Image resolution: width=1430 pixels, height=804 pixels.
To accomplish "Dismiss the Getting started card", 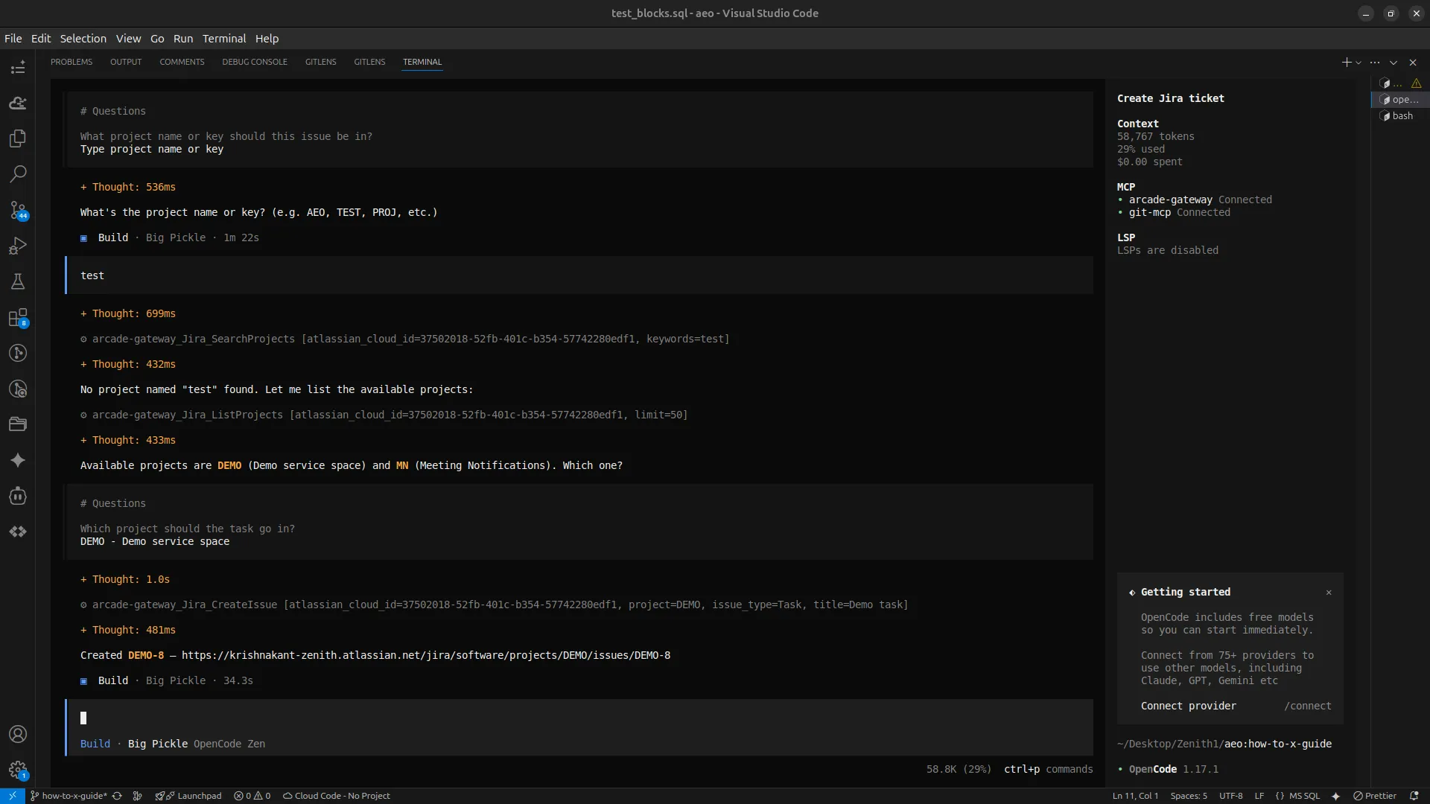I will (1329, 593).
